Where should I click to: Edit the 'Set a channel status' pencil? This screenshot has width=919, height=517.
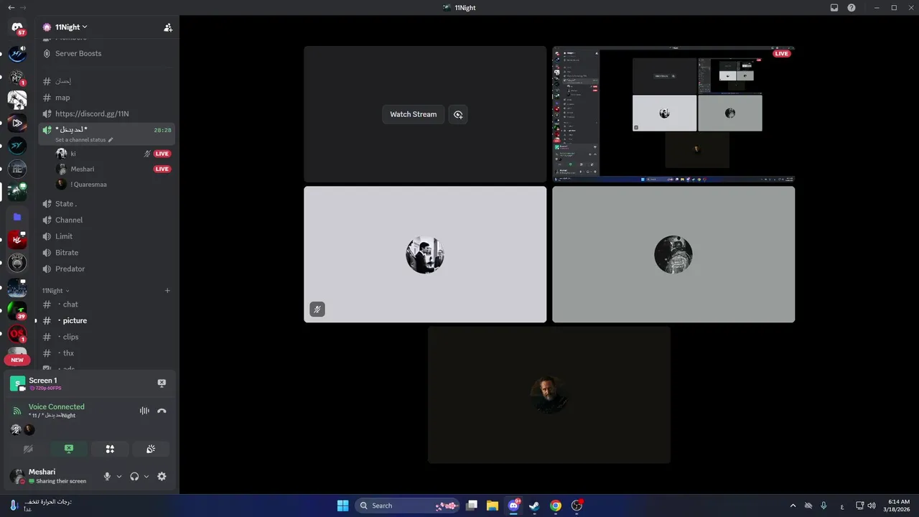(111, 140)
